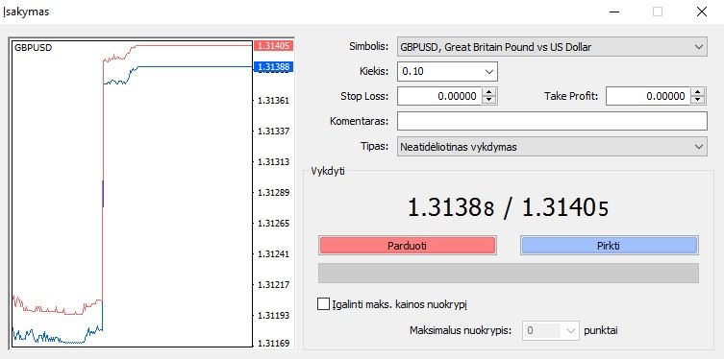This screenshot has width=724, height=359.
Task: Click the Take Profit value field
Action: coord(648,96)
